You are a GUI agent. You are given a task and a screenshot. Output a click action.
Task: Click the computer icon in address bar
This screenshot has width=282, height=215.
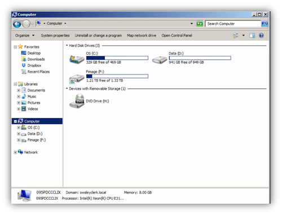tap(38, 23)
